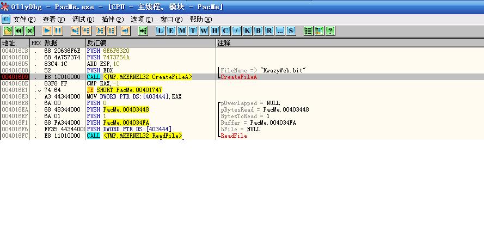Click Execute till return icon

click(125, 30)
